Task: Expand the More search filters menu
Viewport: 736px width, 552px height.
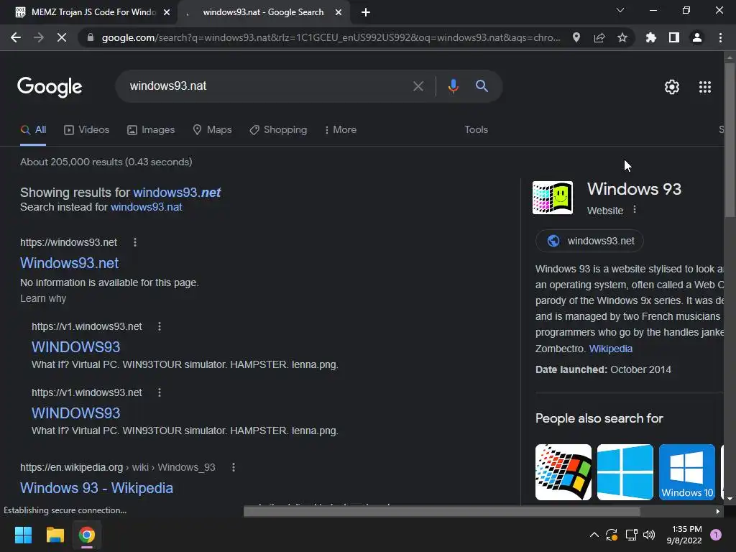Action: (341, 129)
